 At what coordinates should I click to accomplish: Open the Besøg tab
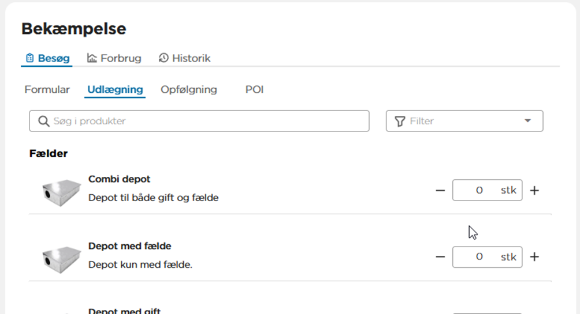coord(47,58)
